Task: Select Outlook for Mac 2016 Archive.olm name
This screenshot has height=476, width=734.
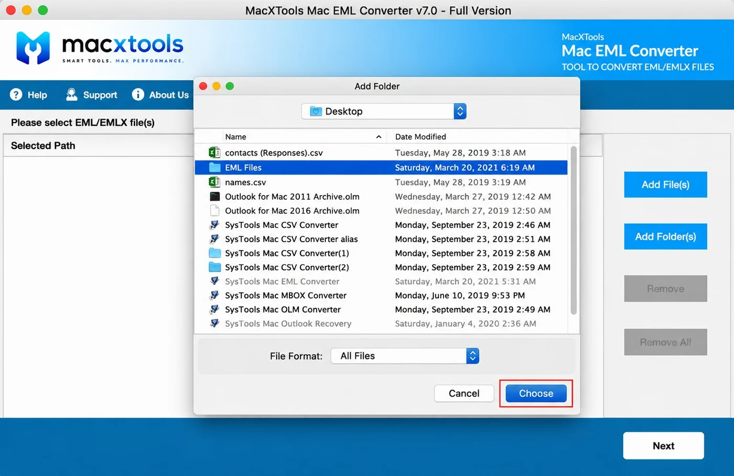Action: pyautogui.click(x=292, y=211)
